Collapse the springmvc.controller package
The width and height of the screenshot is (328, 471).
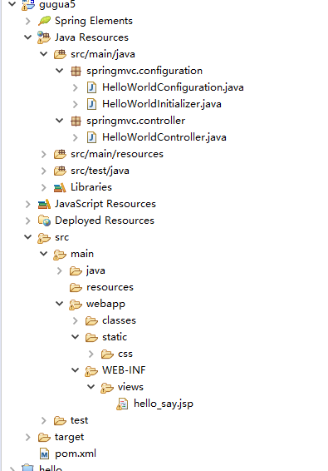pyautogui.click(x=60, y=121)
